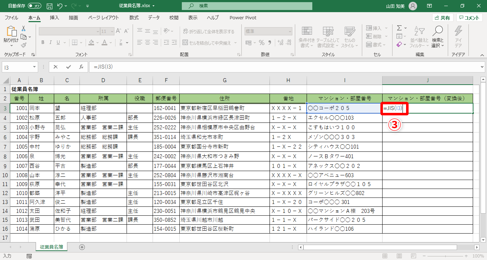Toggle the 自動保存 switch

click(x=35, y=6)
